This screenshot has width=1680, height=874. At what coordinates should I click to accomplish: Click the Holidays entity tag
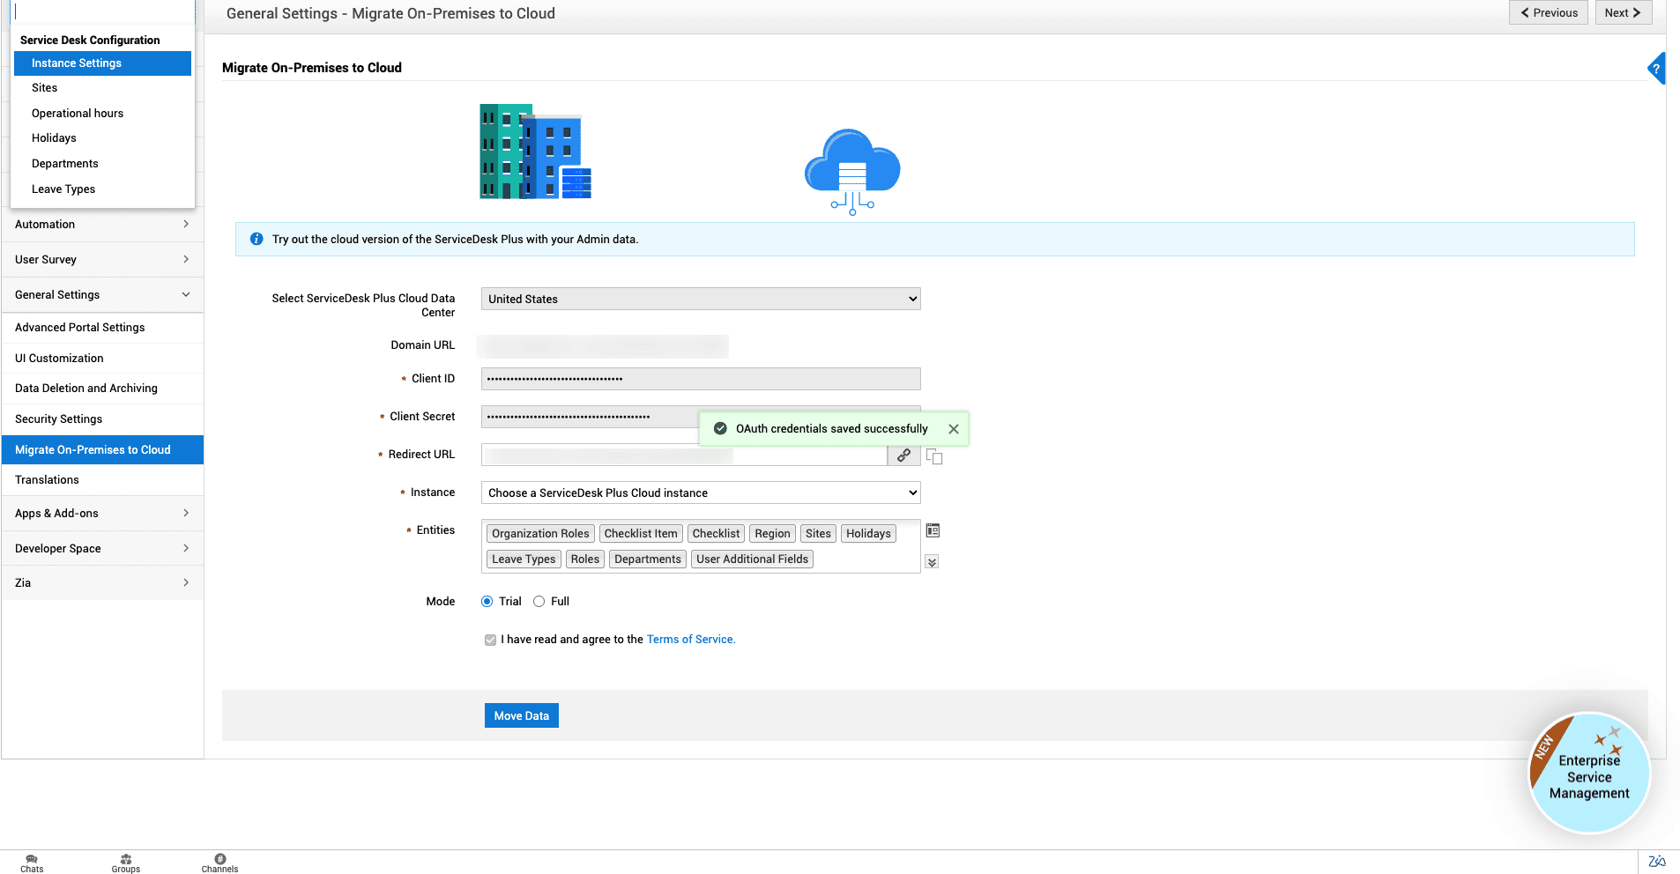coord(868,534)
